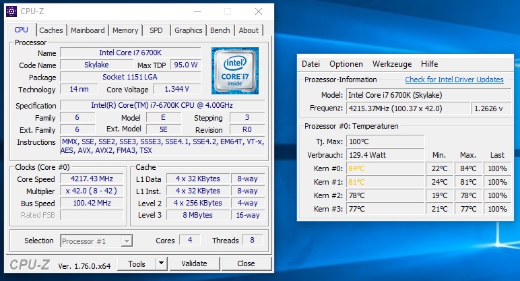Click the Verbrauch 129.4 Watt value
The height and width of the screenshot is (281, 520).
point(385,155)
